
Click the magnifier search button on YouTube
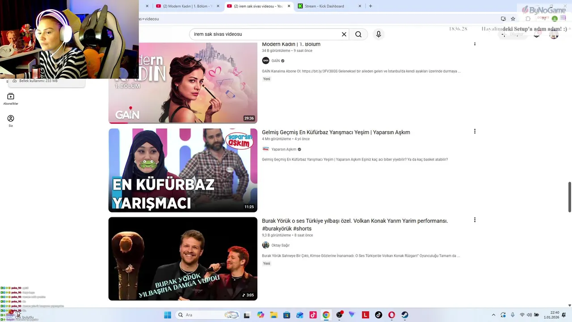(358, 34)
